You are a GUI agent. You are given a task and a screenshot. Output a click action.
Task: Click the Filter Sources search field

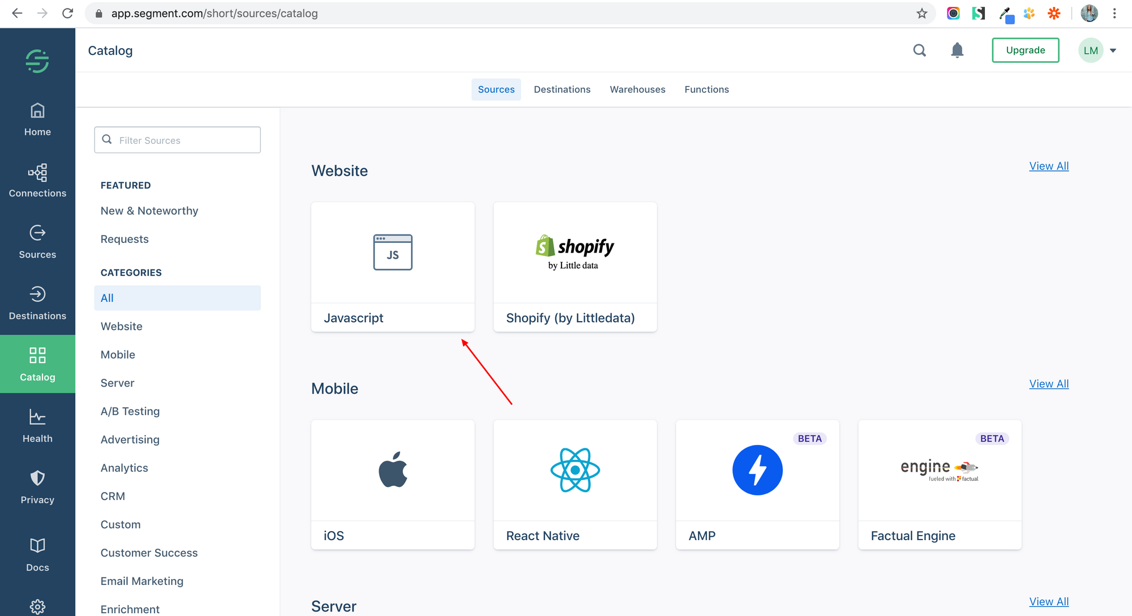pyautogui.click(x=177, y=140)
